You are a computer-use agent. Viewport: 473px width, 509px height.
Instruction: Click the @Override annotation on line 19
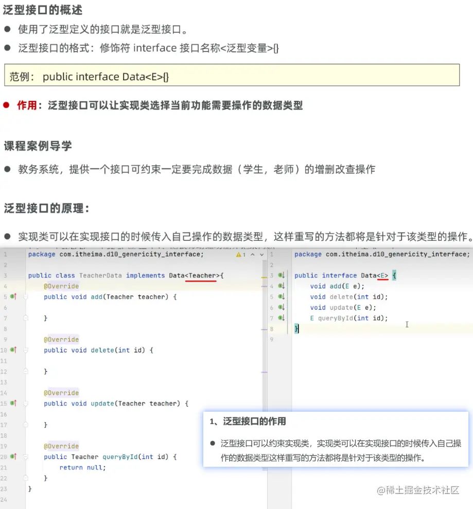pyautogui.click(x=61, y=446)
